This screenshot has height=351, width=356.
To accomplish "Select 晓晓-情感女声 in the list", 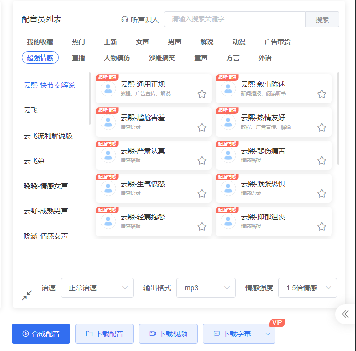I will tap(46, 186).
